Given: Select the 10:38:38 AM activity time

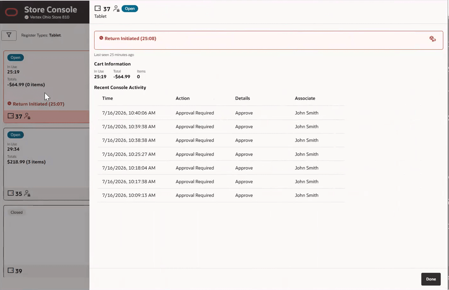Looking at the screenshot, I should click(129, 140).
